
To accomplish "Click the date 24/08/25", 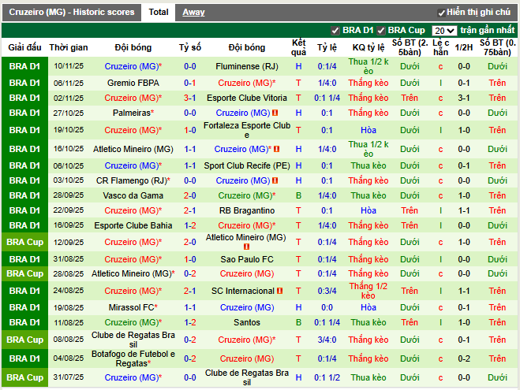I will point(69,291).
